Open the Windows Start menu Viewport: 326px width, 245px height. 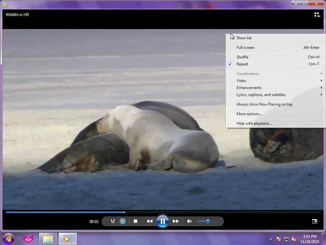pyautogui.click(x=9, y=239)
